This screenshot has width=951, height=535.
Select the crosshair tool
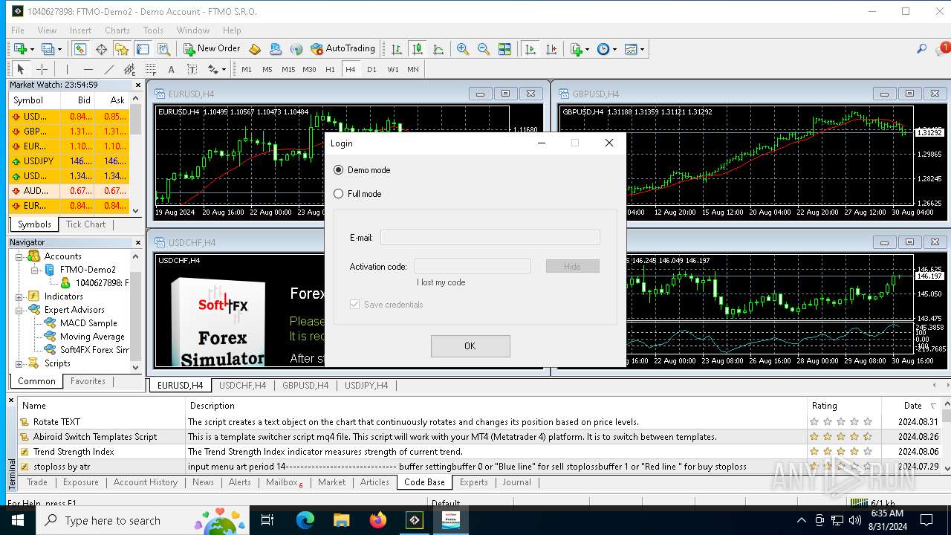(42, 69)
